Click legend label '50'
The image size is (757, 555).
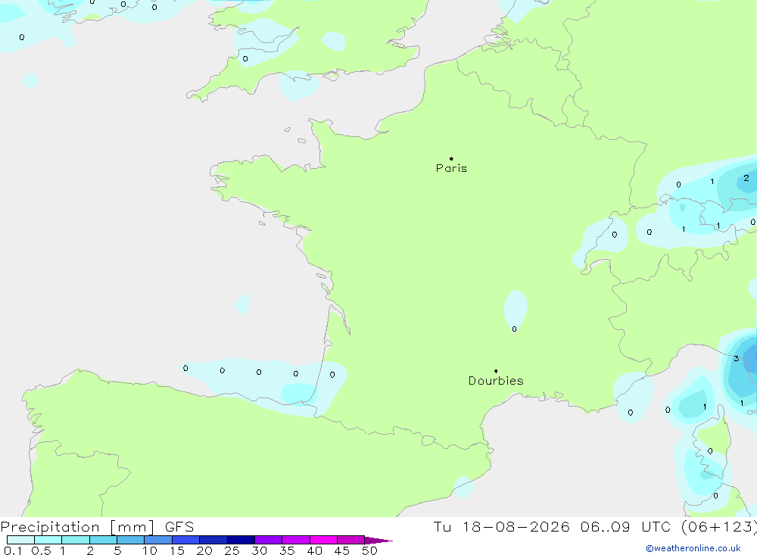(x=369, y=550)
